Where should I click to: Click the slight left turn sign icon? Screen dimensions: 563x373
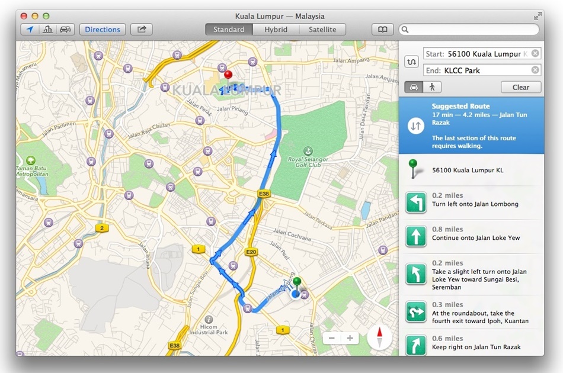pyautogui.click(x=416, y=274)
